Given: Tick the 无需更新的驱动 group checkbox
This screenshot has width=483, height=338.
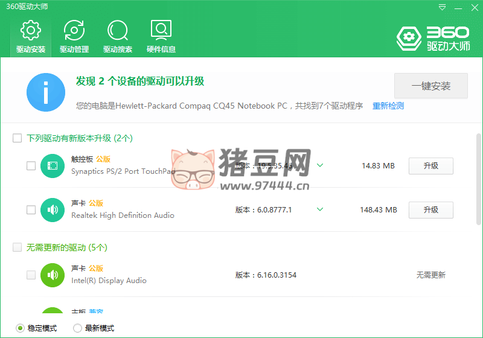Looking at the screenshot, I should click(x=18, y=247).
